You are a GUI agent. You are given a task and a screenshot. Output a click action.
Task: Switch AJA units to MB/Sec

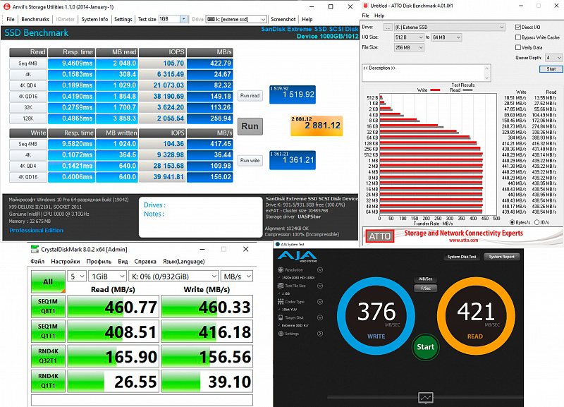(x=426, y=279)
